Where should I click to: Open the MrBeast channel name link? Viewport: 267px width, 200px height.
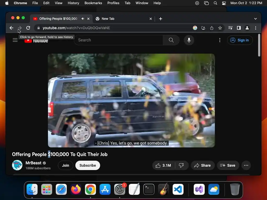[33, 163]
